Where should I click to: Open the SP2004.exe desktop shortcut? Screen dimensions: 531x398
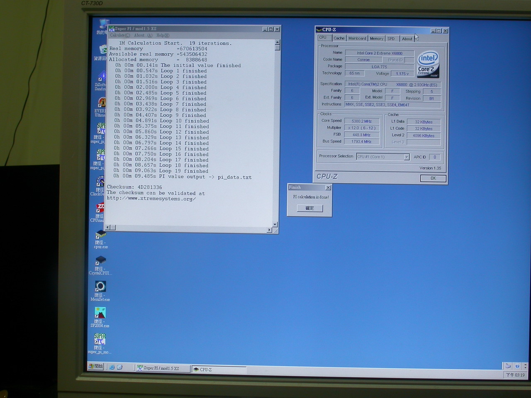(x=100, y=317)
